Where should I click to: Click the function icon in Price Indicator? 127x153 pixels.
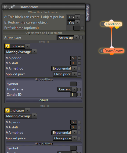8,110
